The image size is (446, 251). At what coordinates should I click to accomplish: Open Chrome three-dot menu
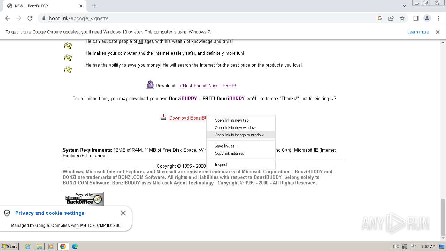click(438, 18)
